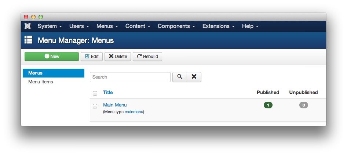347x155 pixels.
Task: Open the System dropdown menu
Action: coord(50,26)
